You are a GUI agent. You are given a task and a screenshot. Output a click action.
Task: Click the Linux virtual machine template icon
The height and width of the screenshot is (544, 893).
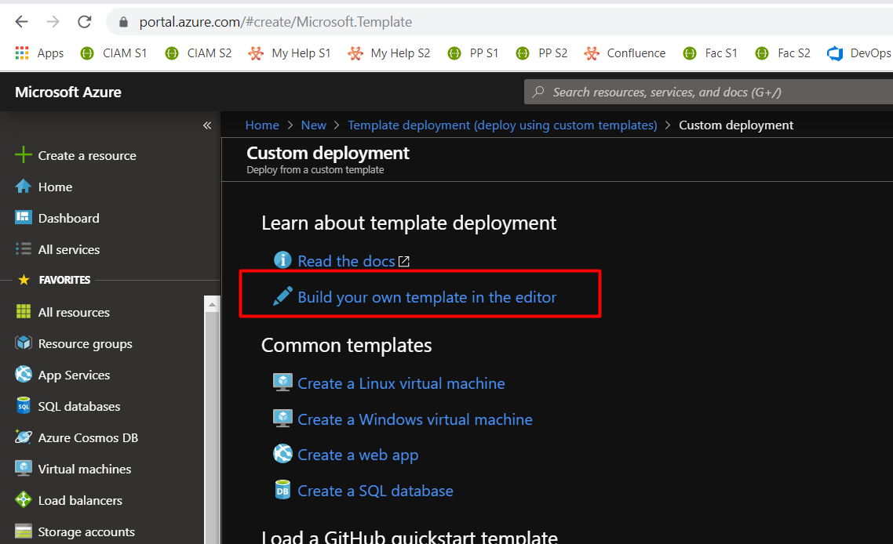[282, 383]
